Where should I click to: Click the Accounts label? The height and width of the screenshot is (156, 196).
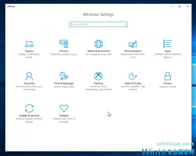29,83
